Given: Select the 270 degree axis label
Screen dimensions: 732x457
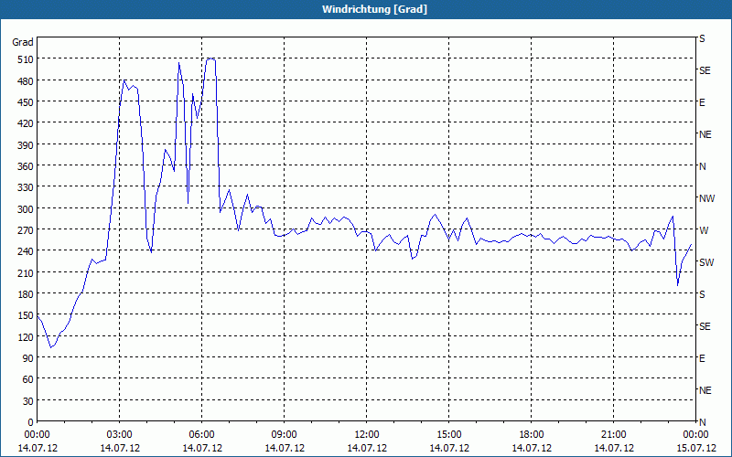Looking at the screenshot, I should (x=26, y=230).
